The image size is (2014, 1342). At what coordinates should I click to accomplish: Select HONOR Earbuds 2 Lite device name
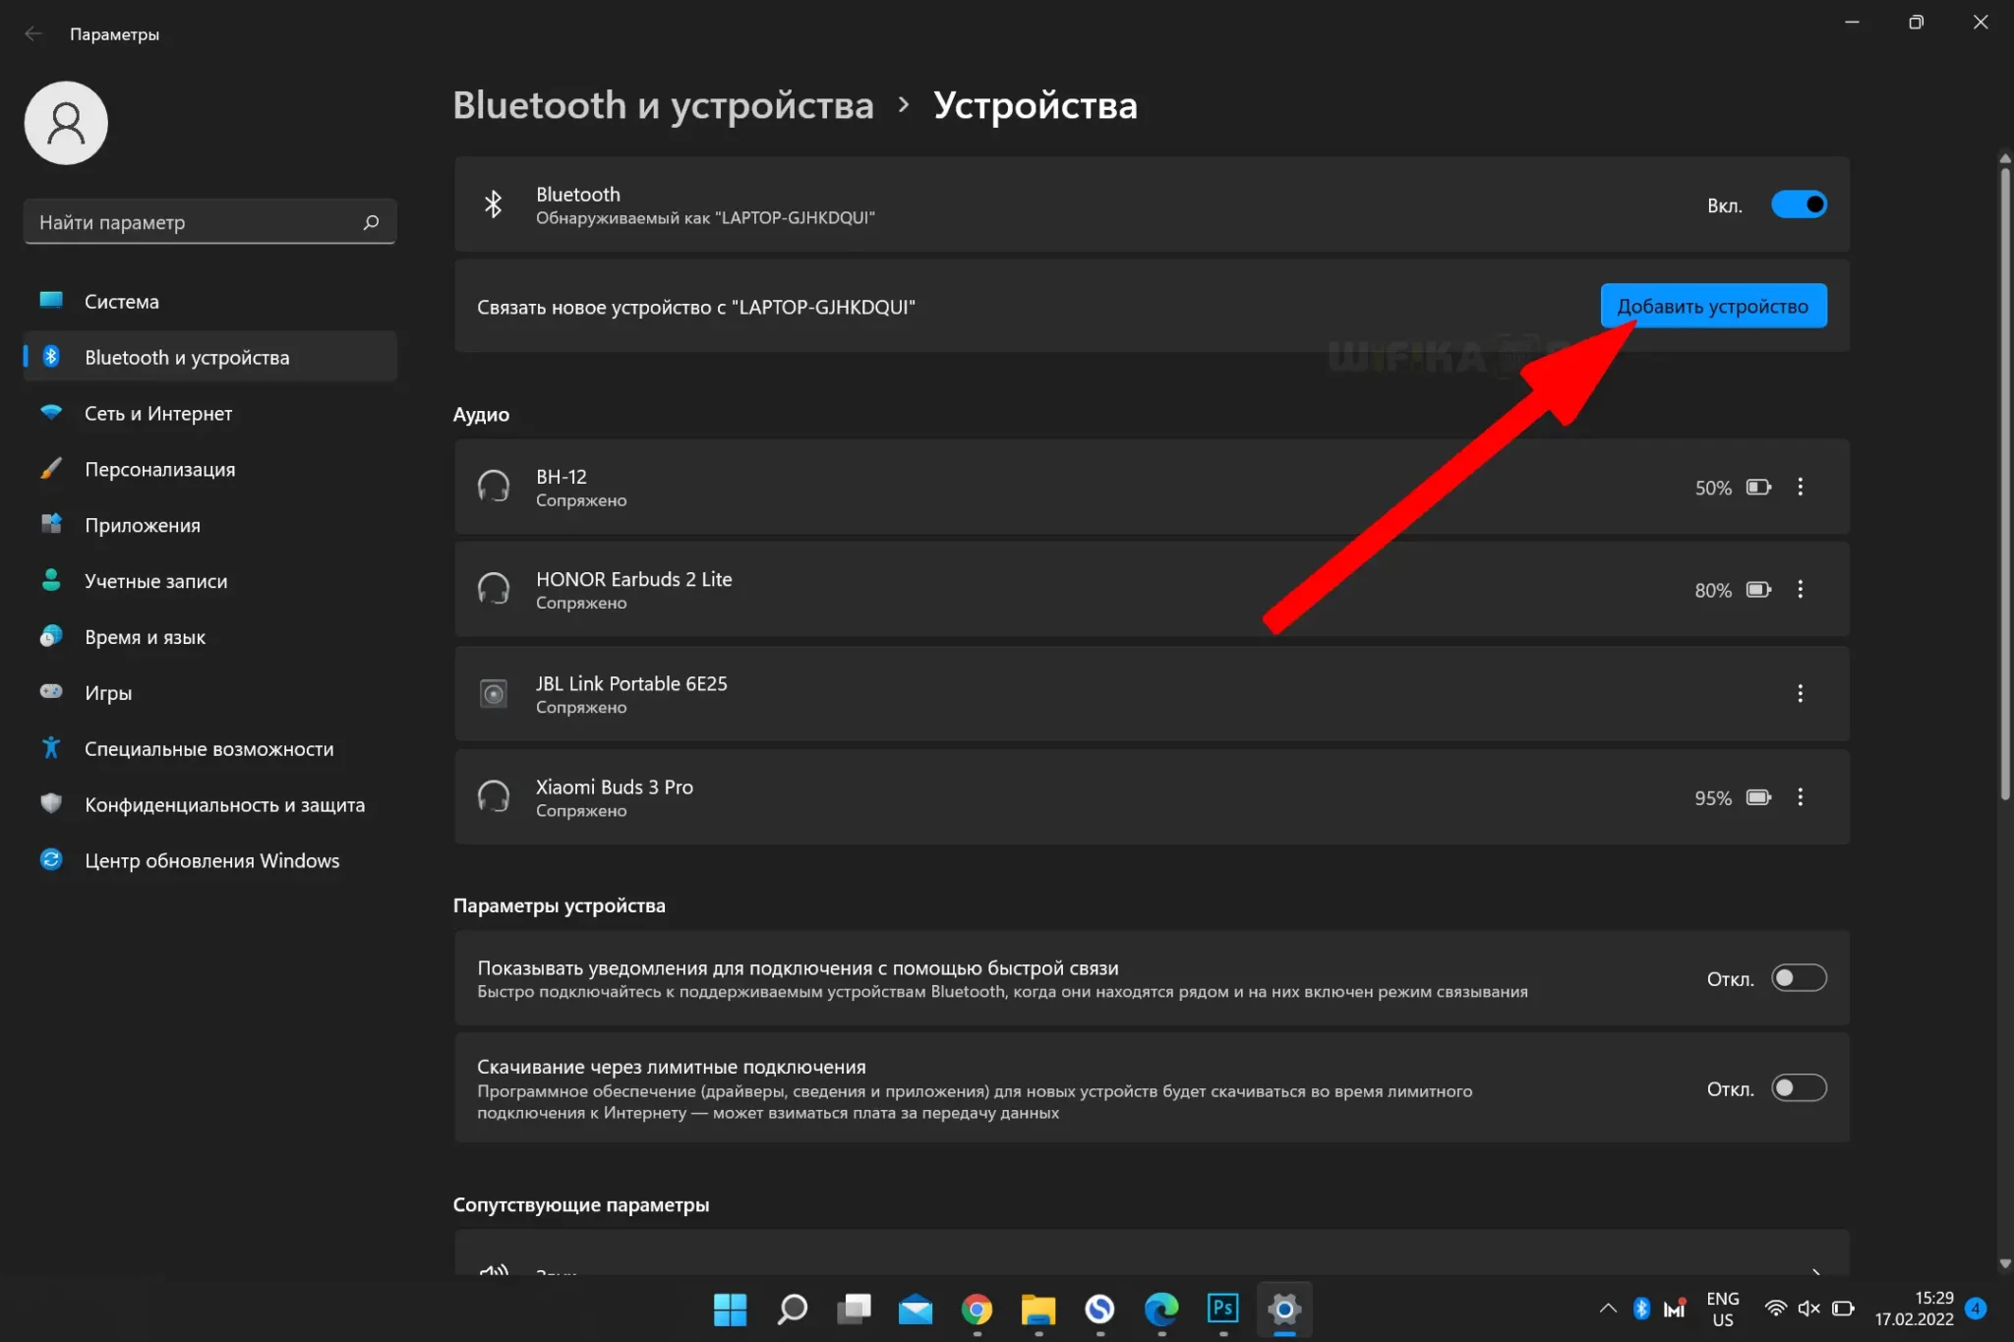[634, 579]
